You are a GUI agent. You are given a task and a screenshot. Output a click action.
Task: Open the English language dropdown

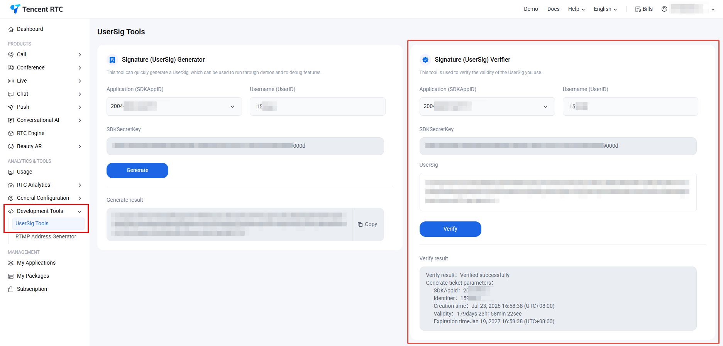pyautogui.click(x=605, y=9)
